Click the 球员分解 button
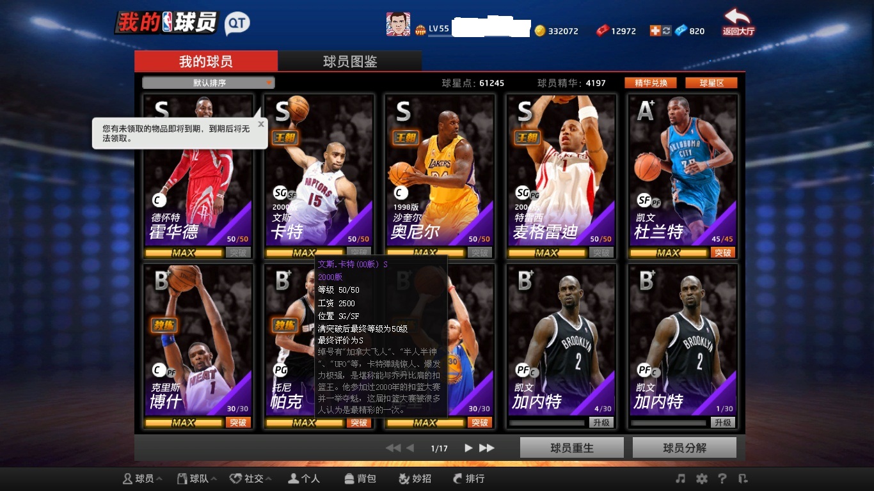Screen dimensions: 874x491 (x=685, y=448)
